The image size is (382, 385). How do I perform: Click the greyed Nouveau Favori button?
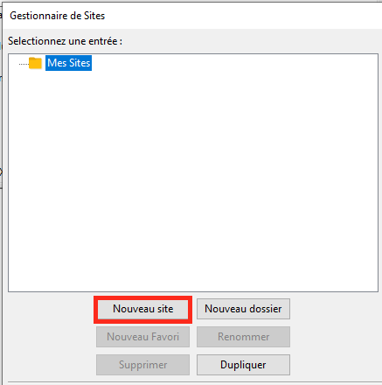[x=142, y=337]
